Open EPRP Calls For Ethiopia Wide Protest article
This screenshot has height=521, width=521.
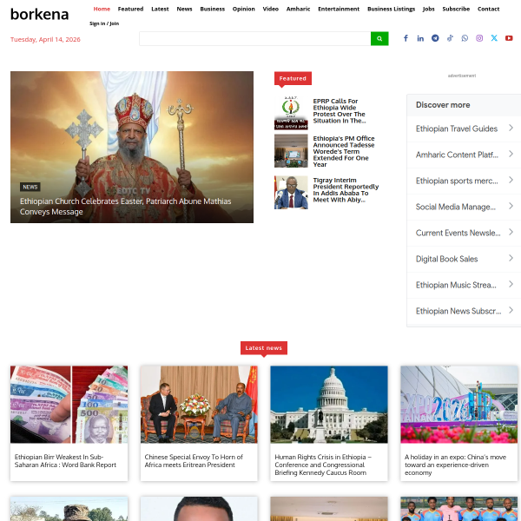click(x=340, y=111)
